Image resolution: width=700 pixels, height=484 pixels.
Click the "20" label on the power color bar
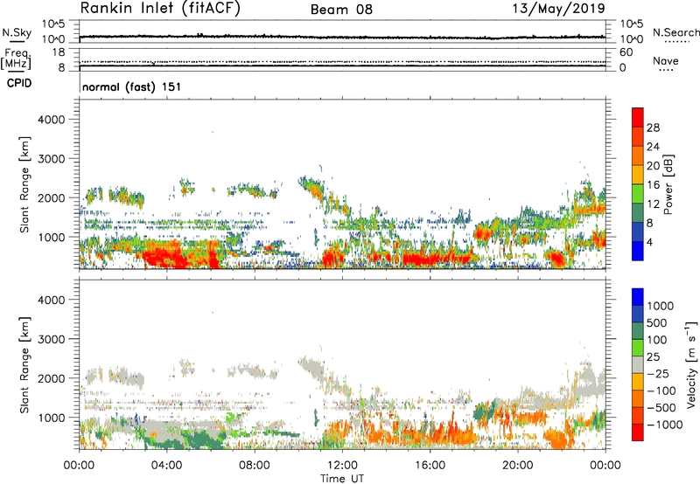coord(653,166)
